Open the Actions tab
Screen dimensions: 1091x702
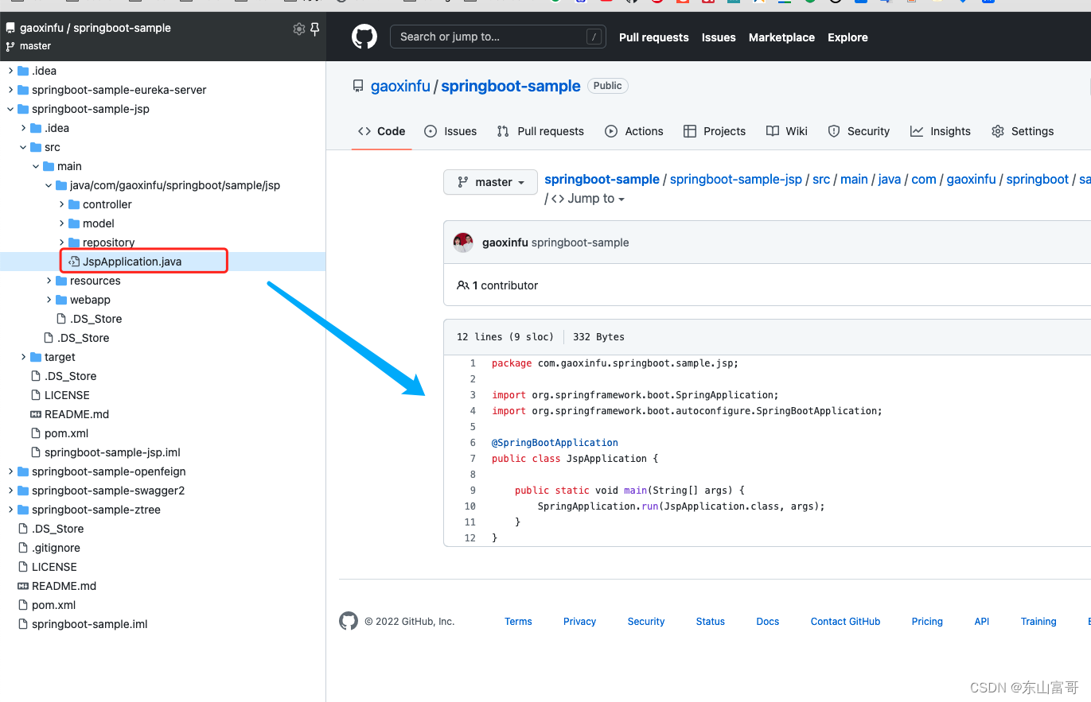[x=634, y=131]
